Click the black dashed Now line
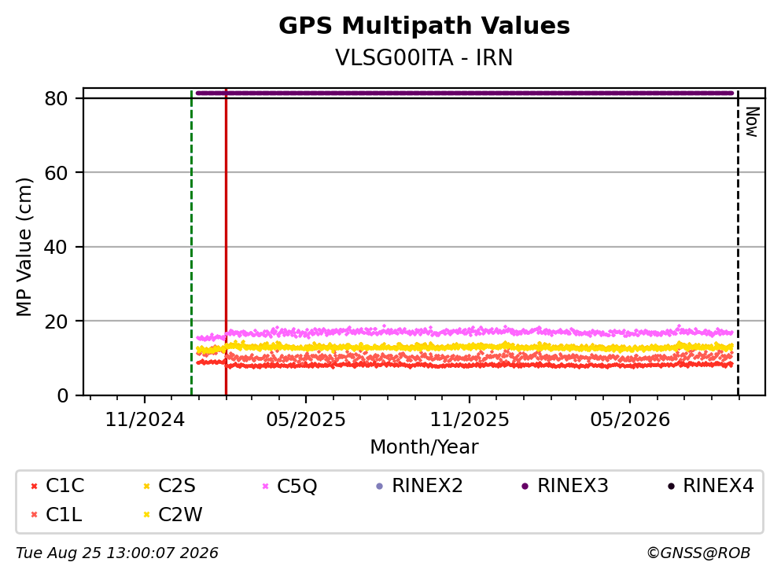The width and height of the screenshot is (781, 577). coord(738,242)
